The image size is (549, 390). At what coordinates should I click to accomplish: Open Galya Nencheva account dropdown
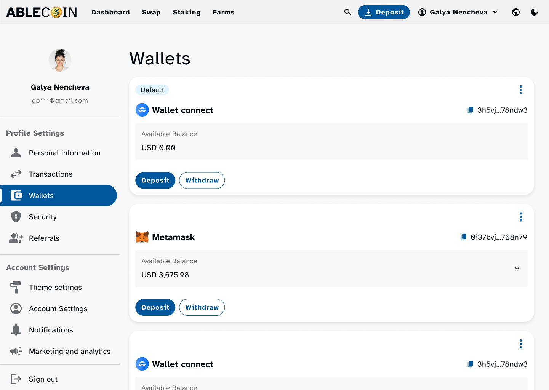(x=458, y=12)
